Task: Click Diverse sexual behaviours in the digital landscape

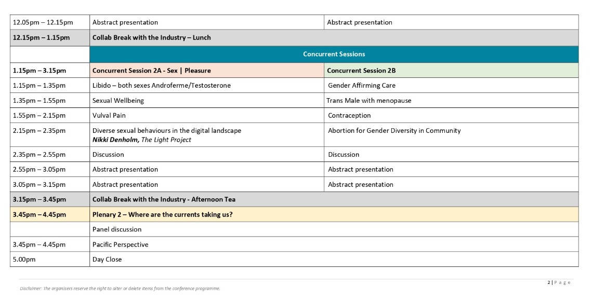Action: tap(166, 131)
